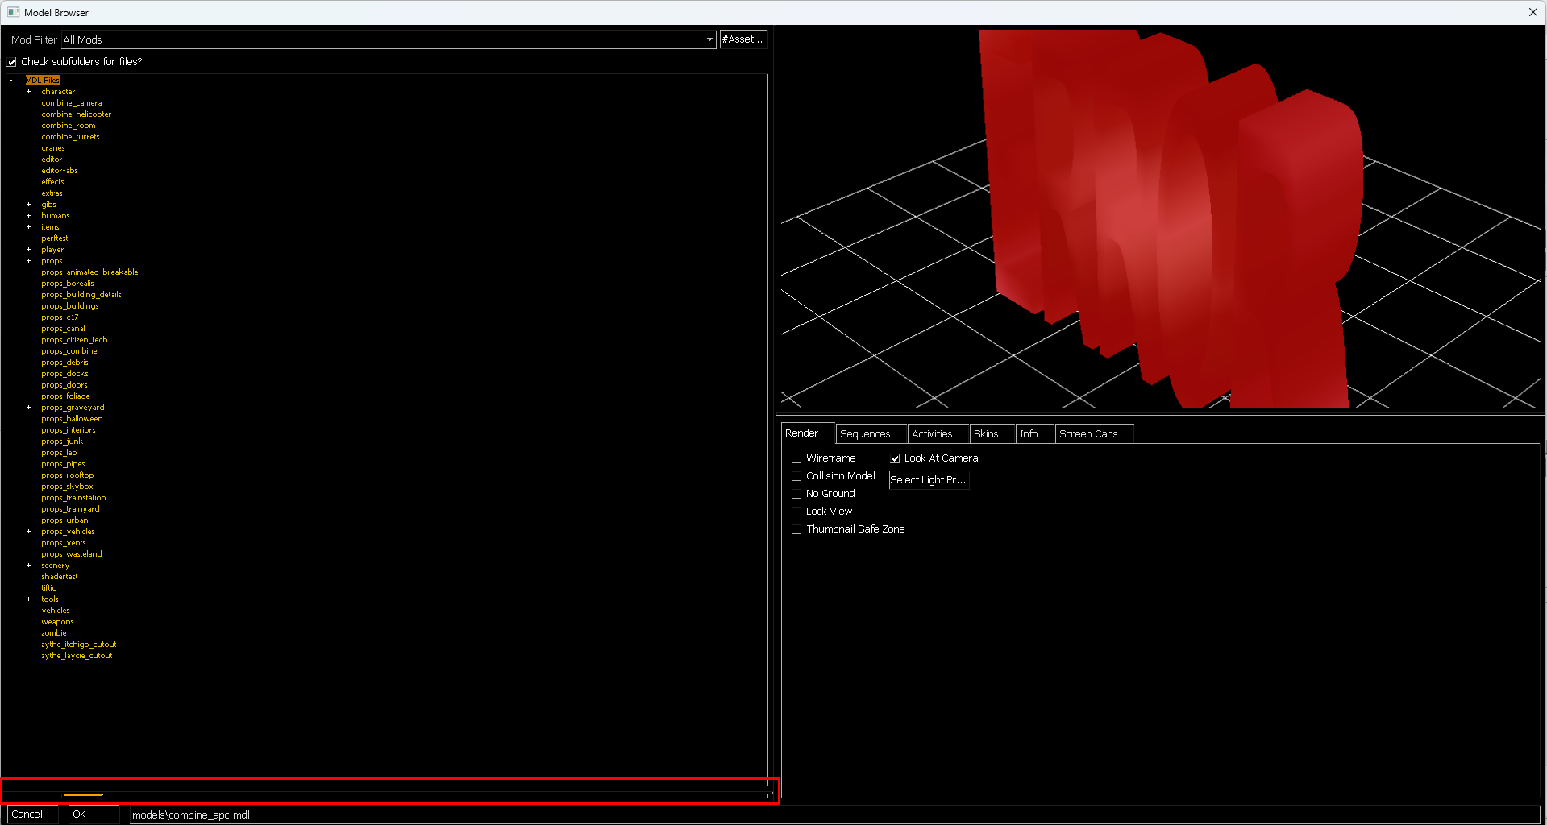The image size is (1547, 825).
Task: Select the MDL Files root item
Action: [x=43, y=81]
